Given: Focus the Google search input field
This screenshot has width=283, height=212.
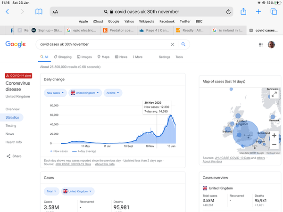Looking at the screenshot, I should coord(104,44).
